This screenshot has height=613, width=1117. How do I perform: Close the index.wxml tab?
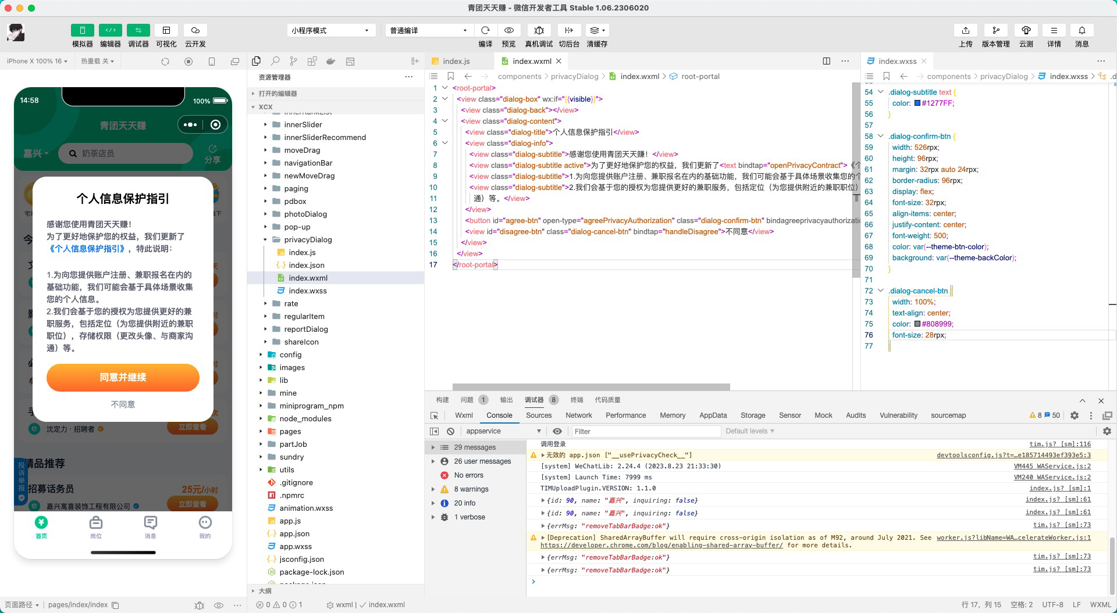[x=558, y=61]
